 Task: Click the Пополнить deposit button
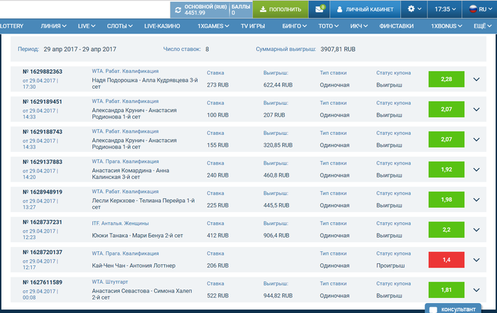pyautogui.click(x=280, y=9)
